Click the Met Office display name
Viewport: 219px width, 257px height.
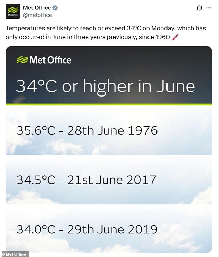point(37,8)
